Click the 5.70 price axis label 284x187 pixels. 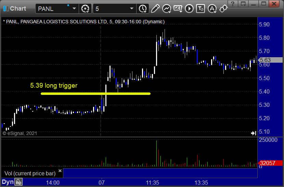coord(264,51)
